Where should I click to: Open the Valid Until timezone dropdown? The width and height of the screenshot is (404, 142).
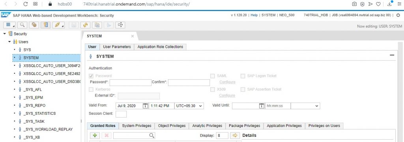(x=305, y=106)
